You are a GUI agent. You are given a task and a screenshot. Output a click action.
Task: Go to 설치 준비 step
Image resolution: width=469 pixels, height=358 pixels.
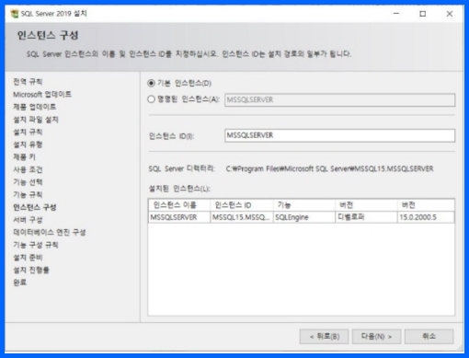[28, 258]
